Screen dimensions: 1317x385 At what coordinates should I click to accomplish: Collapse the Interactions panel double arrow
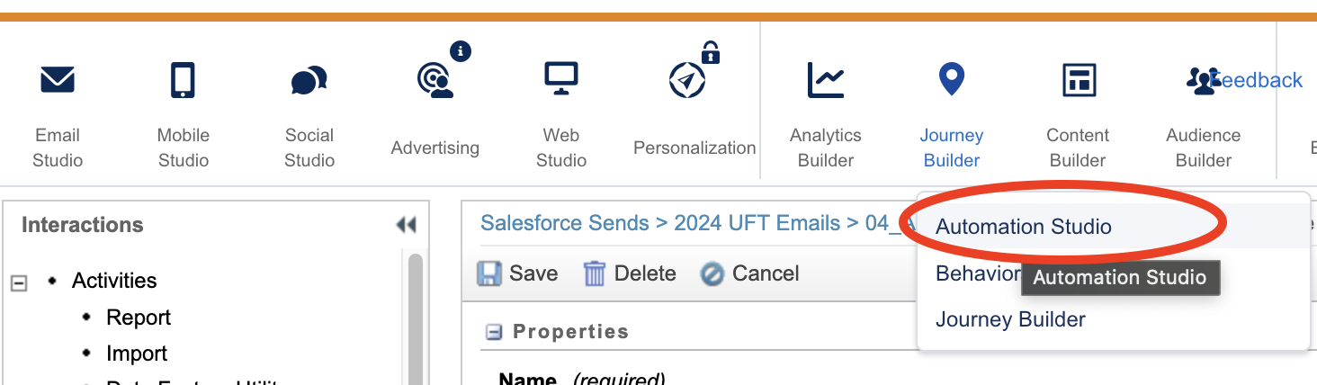[406, 225]
